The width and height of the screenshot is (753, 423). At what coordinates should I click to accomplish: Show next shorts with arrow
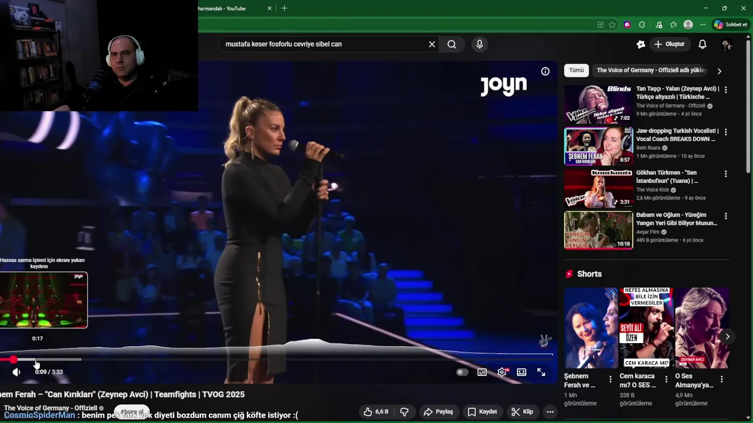pos(727,337)
